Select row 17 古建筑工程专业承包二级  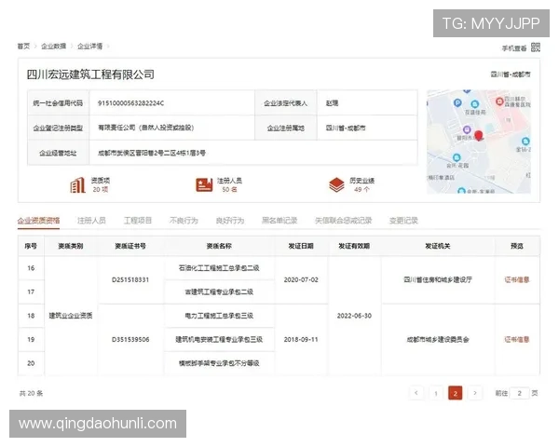click(x=219, y=291)
